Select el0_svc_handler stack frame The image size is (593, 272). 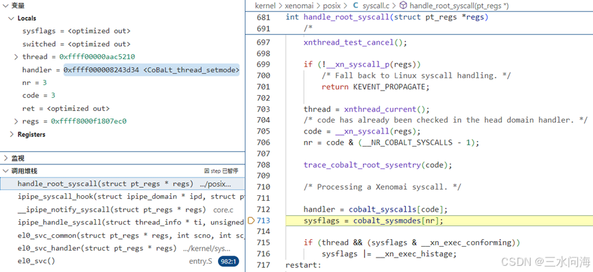[123, 248]
